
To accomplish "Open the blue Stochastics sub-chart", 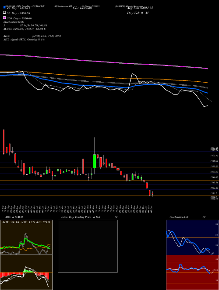I will 192,237.
